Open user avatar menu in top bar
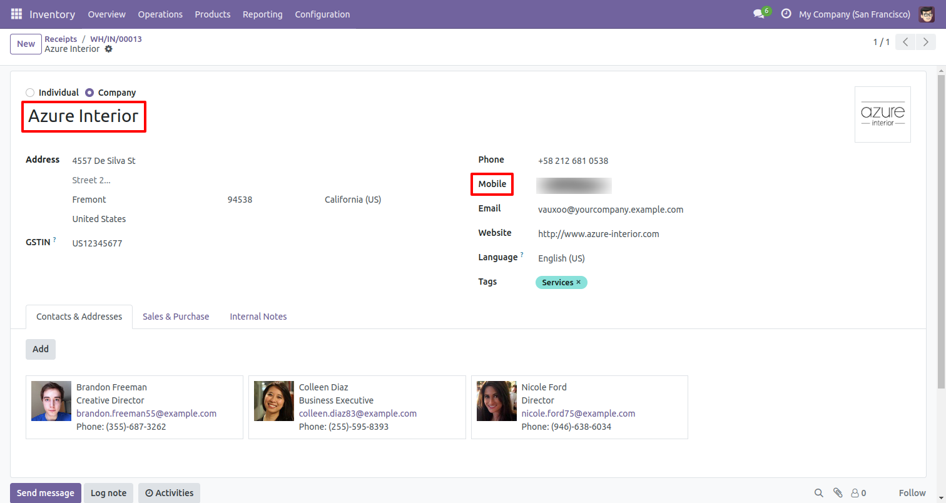946x503 pixels. pos(927,14)
